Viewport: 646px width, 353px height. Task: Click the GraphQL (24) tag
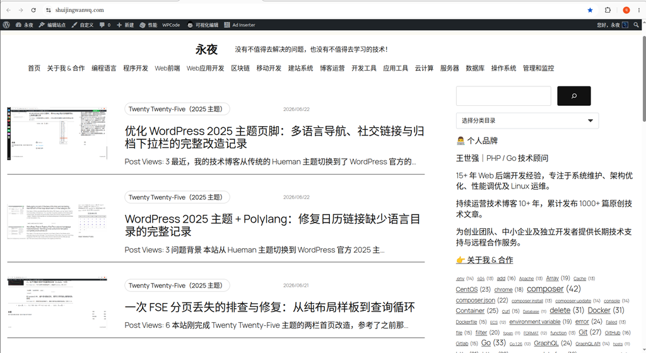pyautogui.click(x=553, y=343)
